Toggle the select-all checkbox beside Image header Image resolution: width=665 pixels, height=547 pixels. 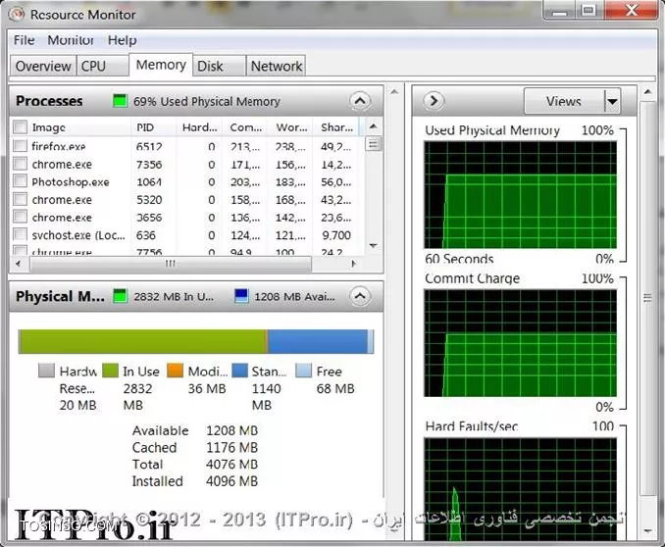click(20, 127)
